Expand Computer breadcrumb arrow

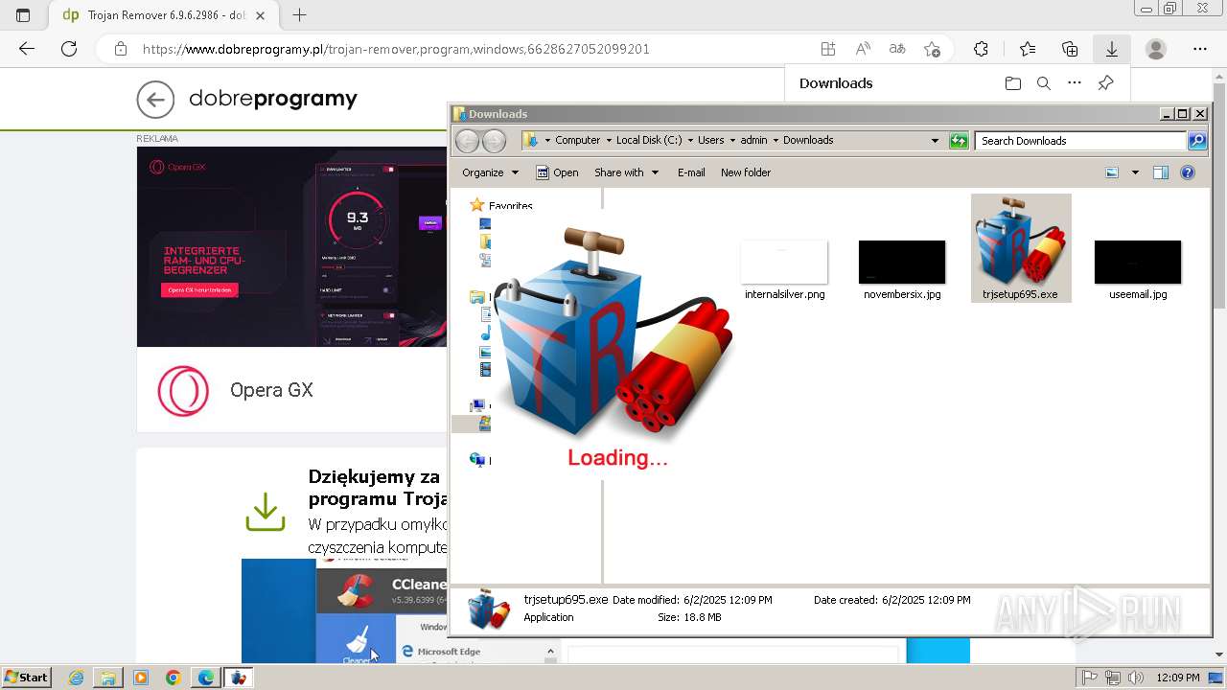[x=608, y=140]
